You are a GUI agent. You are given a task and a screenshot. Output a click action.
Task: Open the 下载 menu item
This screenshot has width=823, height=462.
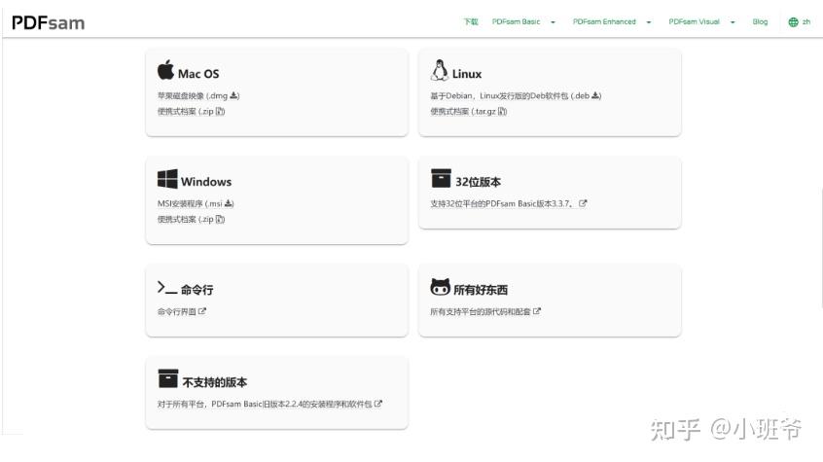(470, 21)
